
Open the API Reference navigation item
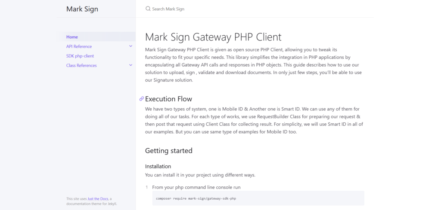(x=79, y=46)
